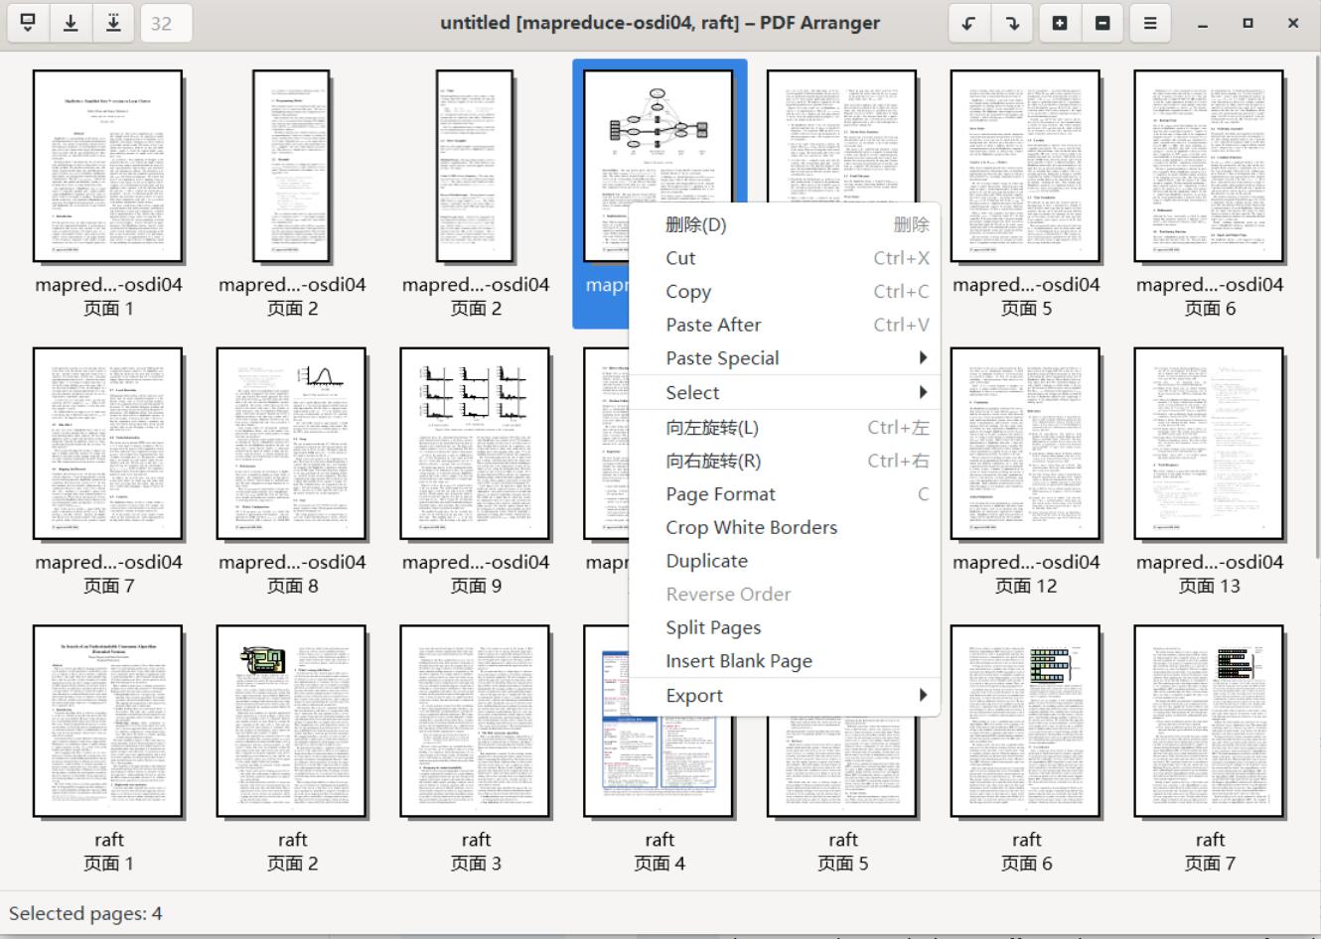Click the Save As icon in header bar
The image size is (1321, 939).
pyautogui.click(x=114, y=23)
